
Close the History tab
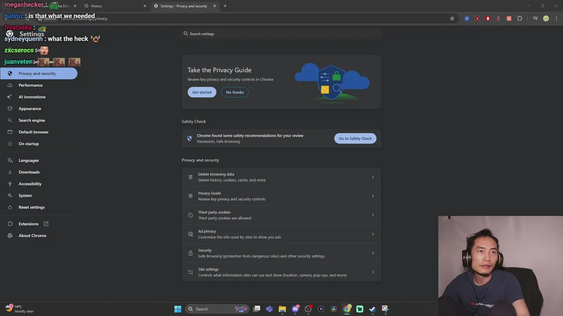tap(145, 6)
